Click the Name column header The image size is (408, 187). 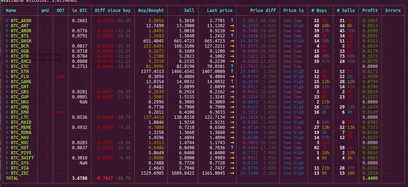[x=11, y=11]
